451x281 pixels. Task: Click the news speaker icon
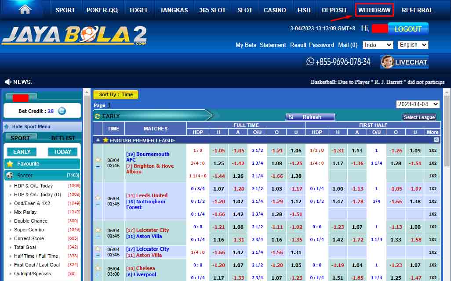8,82
